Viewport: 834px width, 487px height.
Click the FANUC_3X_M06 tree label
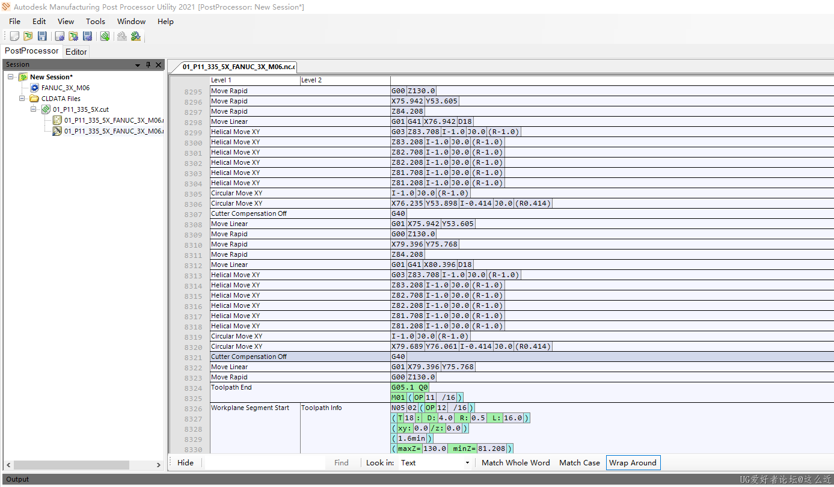[66, 88]
